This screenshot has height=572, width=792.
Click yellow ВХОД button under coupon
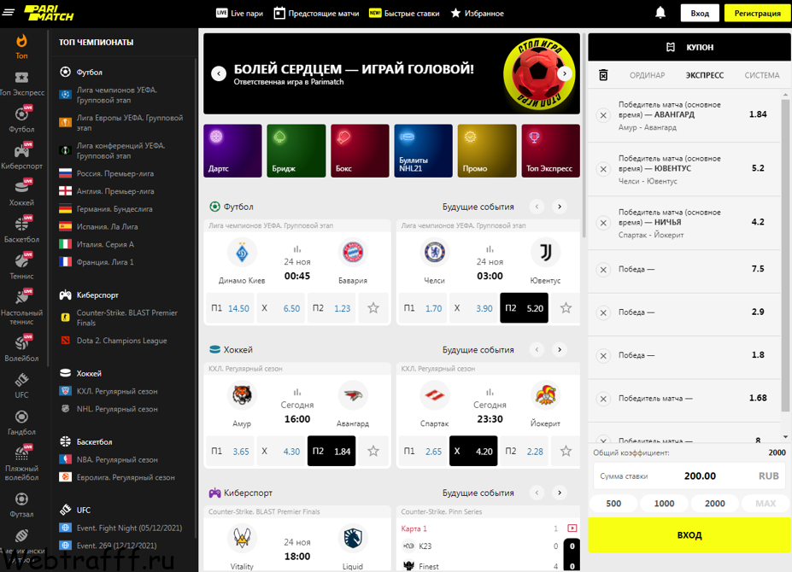pos(689,534)
